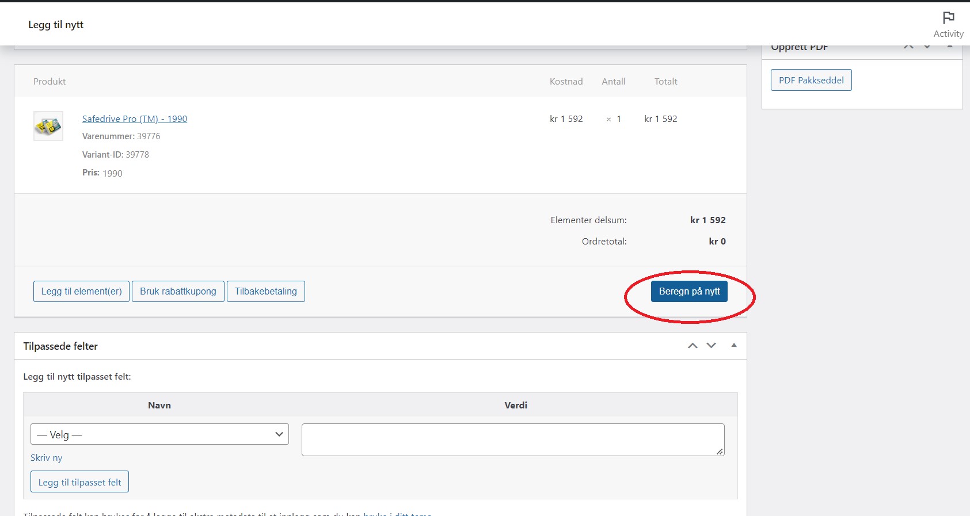The image size is (970, 516).
Task: Click the Verdi text area resize handle
Action: [720, 452]
